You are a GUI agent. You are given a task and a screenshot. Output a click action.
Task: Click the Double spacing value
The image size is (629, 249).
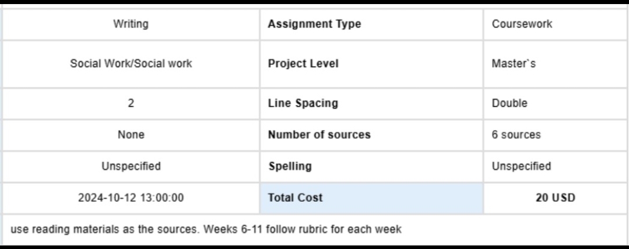pyautogui.click(x=509, y=103)
